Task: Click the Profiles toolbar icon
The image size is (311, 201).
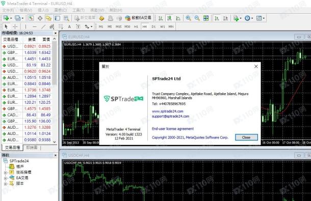Action: pyautogui.click(x=17, y=18)
